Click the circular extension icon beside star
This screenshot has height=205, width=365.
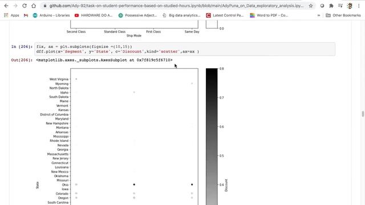322,6
